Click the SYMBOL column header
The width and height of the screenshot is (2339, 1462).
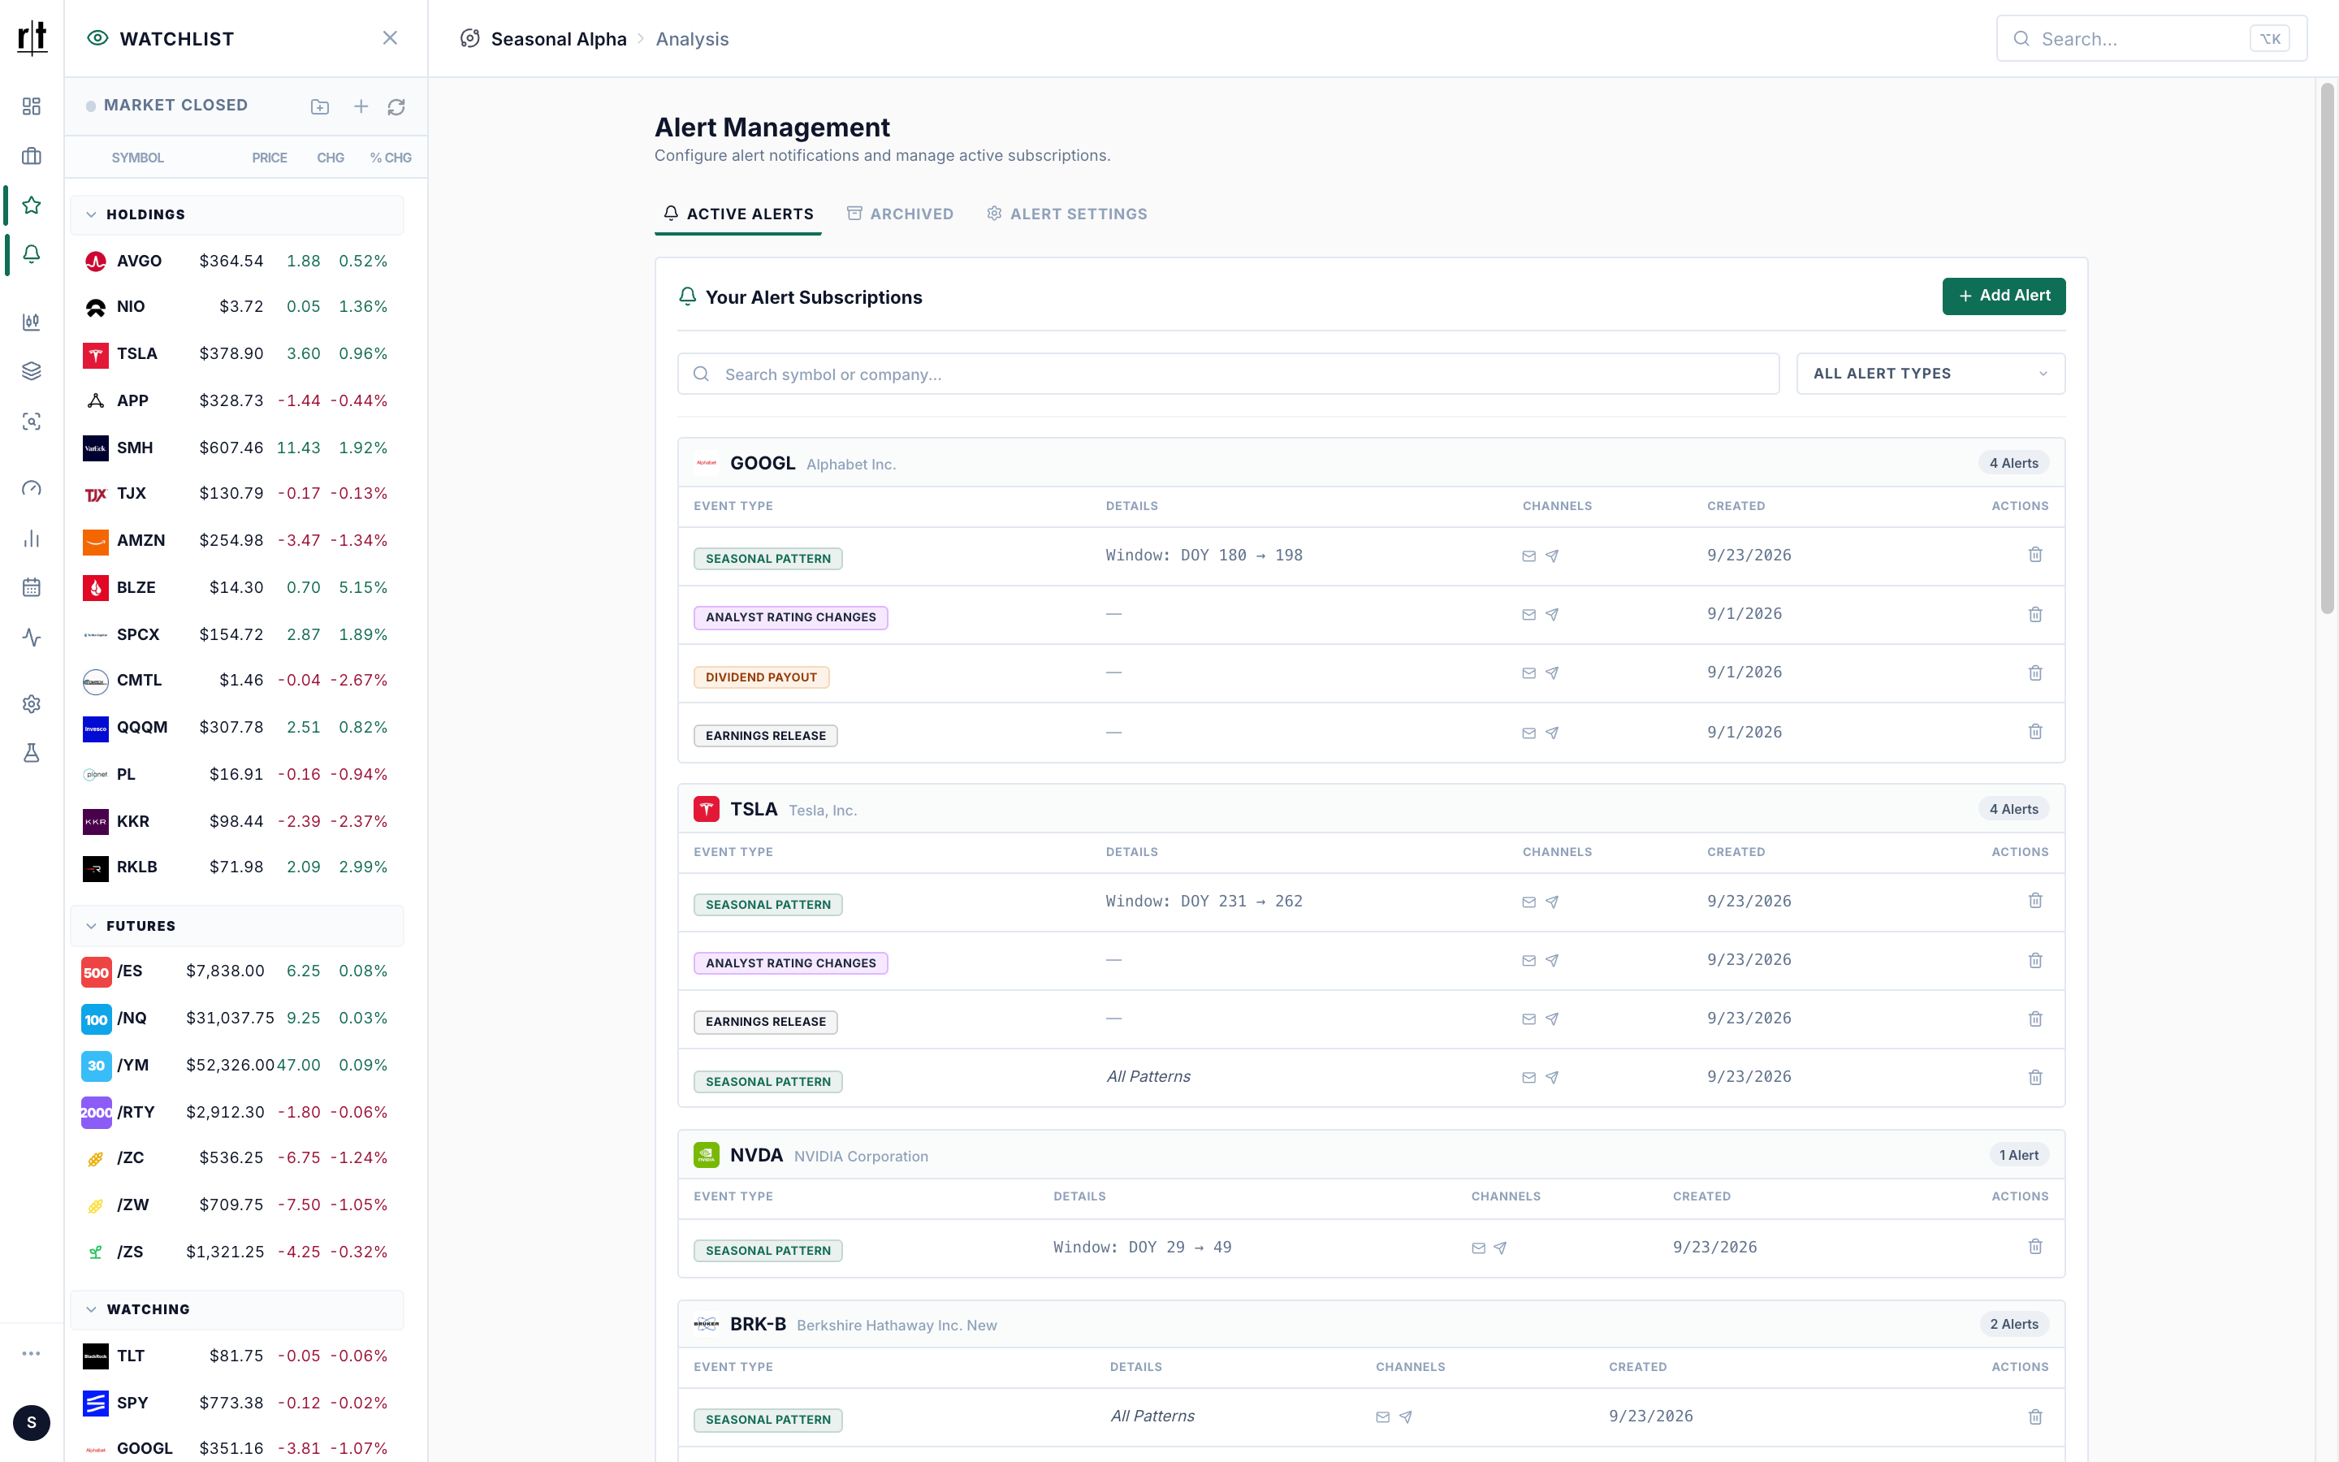pyautogui.click(x=137, y=158)
